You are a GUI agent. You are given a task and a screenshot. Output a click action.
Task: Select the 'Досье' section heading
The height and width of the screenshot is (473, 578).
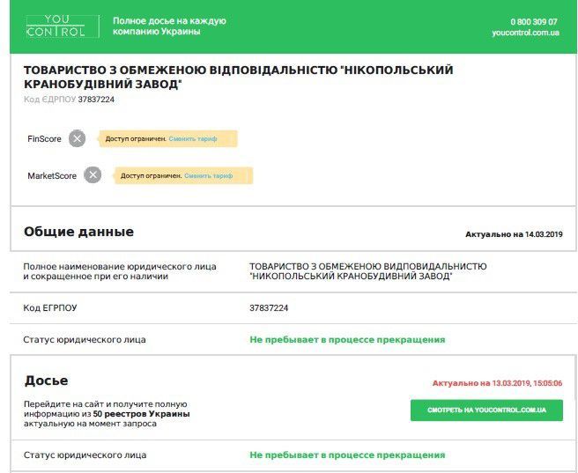tap(46, 381)
